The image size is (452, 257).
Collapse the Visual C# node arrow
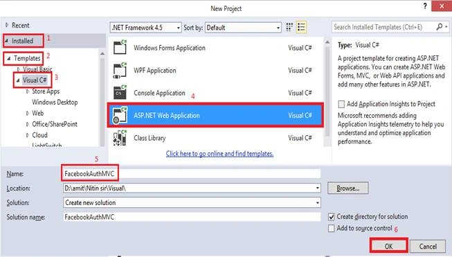click(x=18, y=80)
